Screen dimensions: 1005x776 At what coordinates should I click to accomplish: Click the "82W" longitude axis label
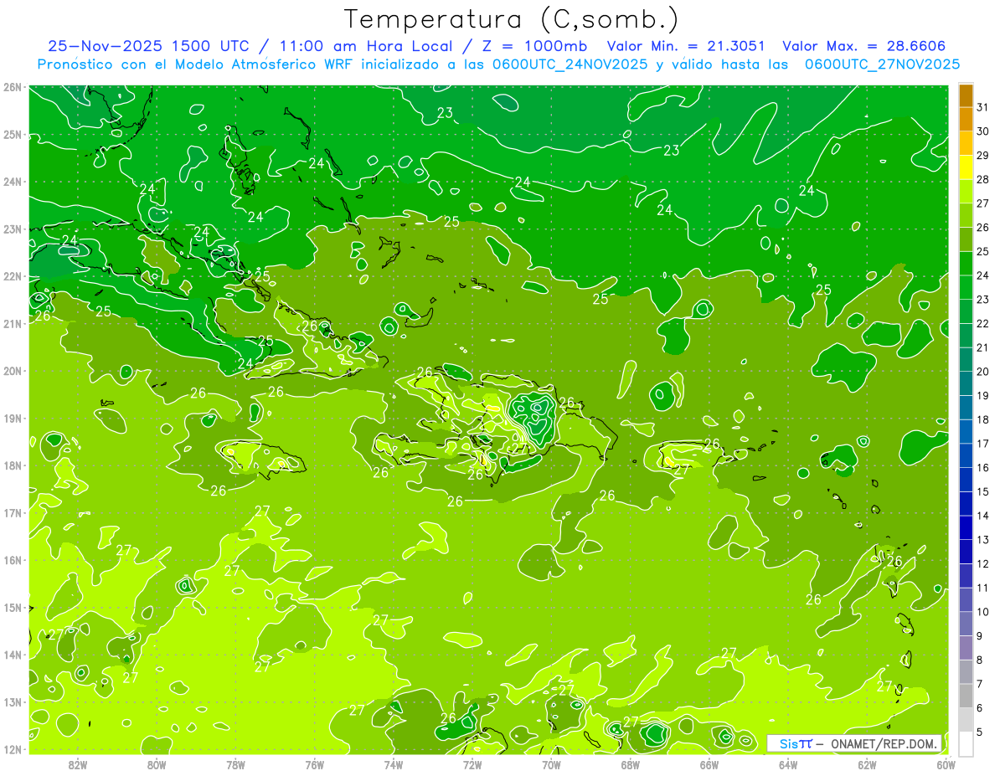click(78, 763)
